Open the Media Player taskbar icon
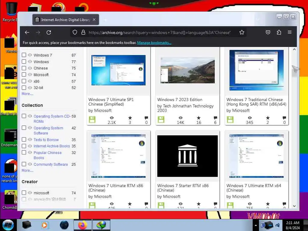The height and width of the screenshot is (231, 308). 45,225
